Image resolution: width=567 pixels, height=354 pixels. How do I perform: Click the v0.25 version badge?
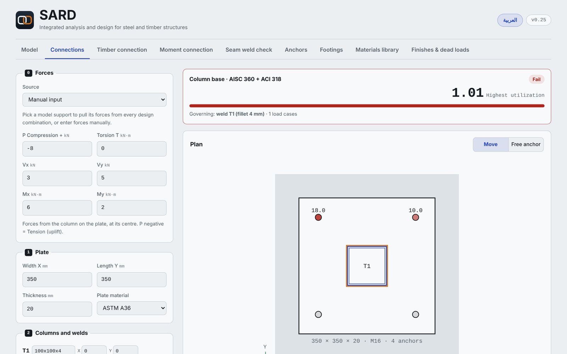539,20
